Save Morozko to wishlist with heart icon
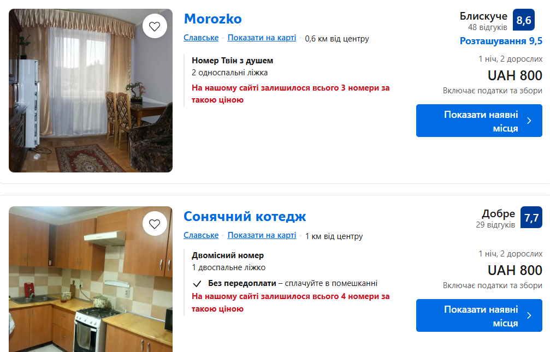550x352 pixels. coord(155,26)
